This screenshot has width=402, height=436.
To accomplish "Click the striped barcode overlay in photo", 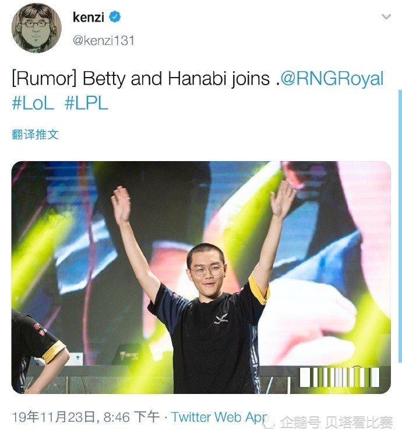I will pos(340,377).
